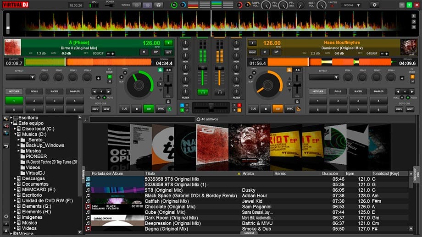Screen dimensions: 422x237
Task: Click the left deck key plus button
Action: 113,54
